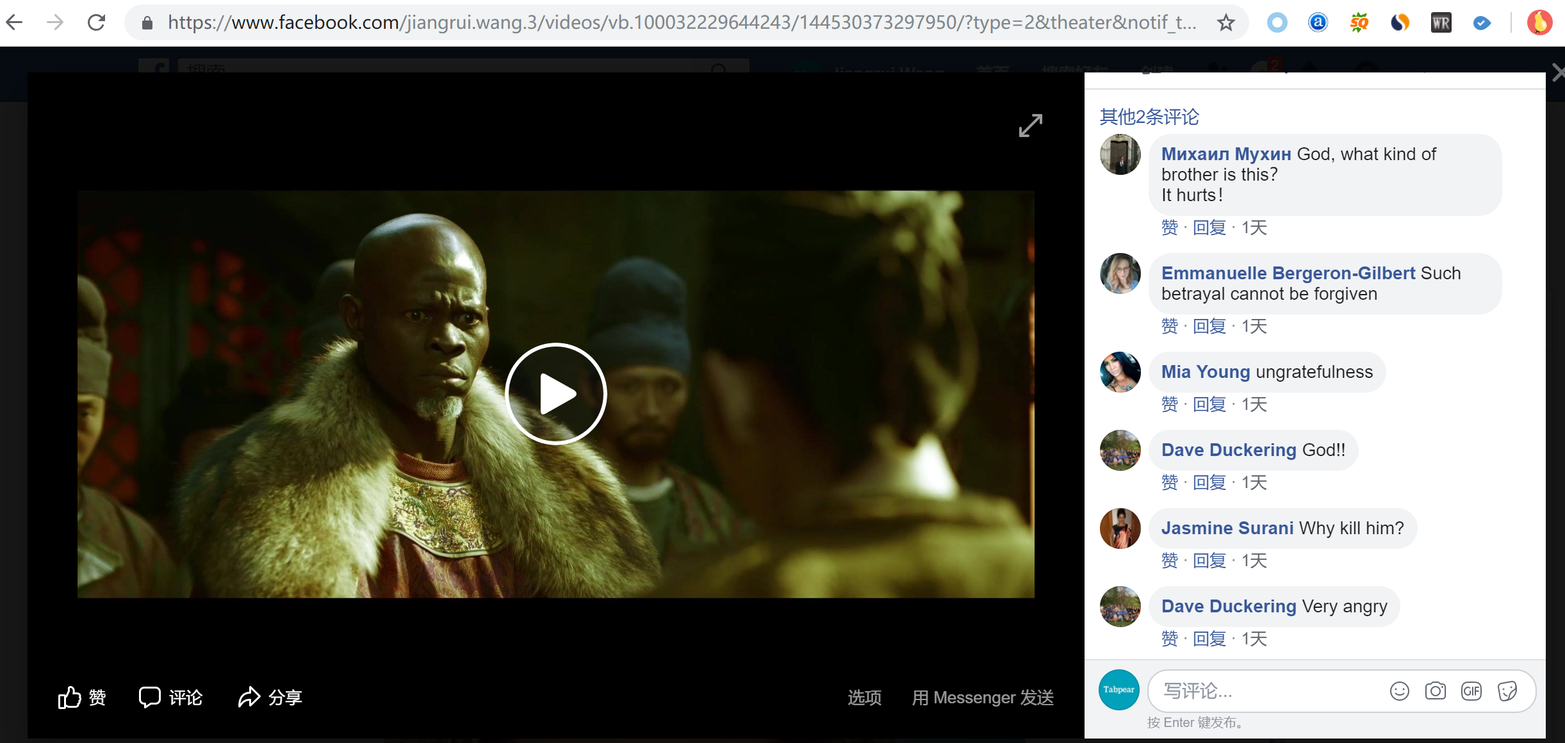
Task: Like Михаил Мухин's comment
Action: 1170,227
